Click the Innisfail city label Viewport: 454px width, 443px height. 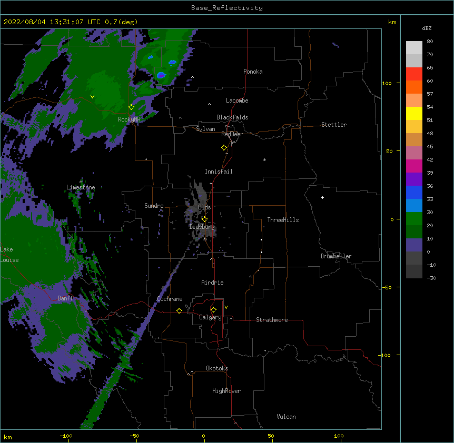219,172
